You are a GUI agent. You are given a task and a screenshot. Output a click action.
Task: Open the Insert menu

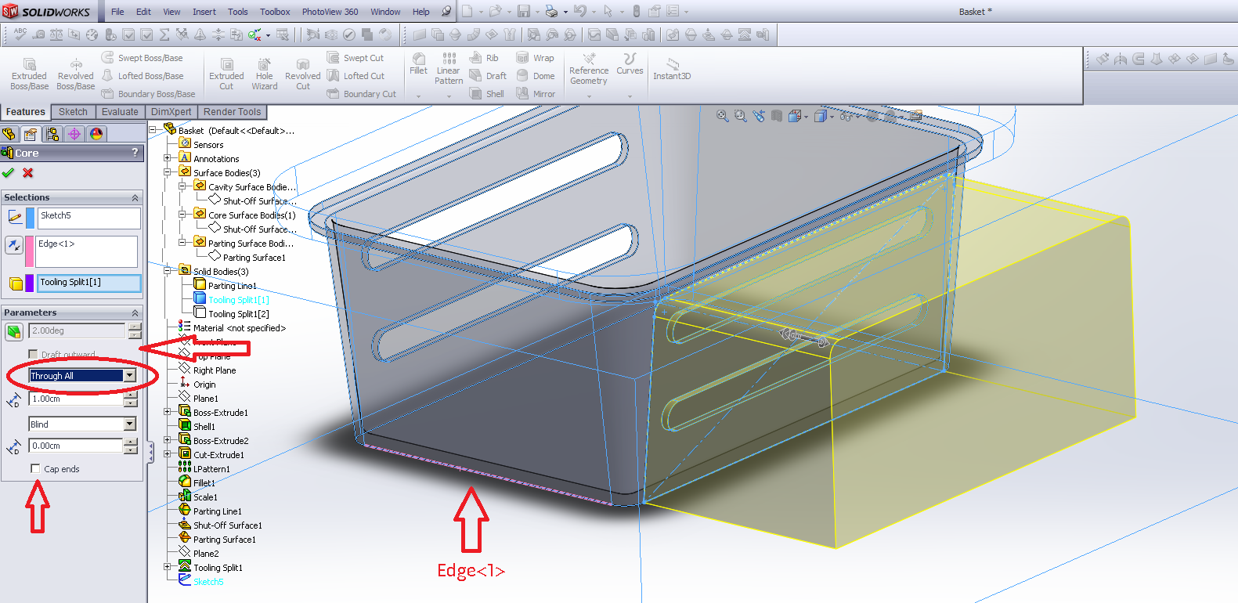(x=204, y=12)
